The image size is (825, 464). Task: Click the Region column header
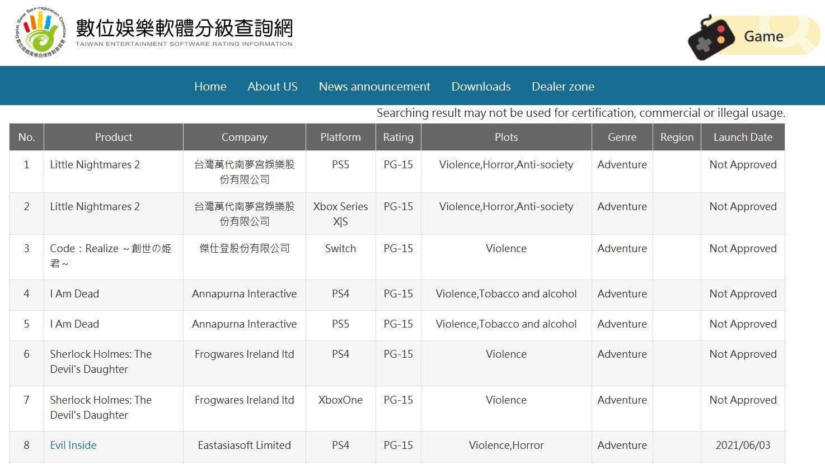click(x=677, y=137)
